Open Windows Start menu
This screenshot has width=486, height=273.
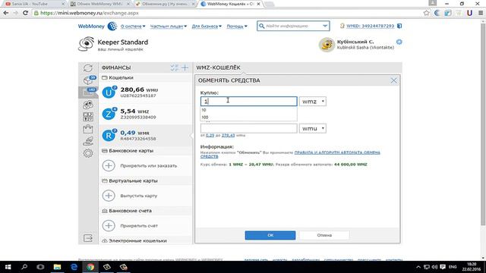8,267
